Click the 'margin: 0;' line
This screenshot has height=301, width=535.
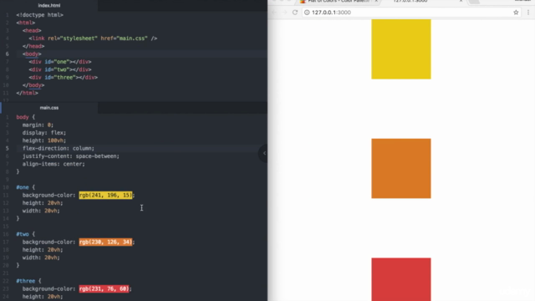pyautogui.click(x=38, y=125)
